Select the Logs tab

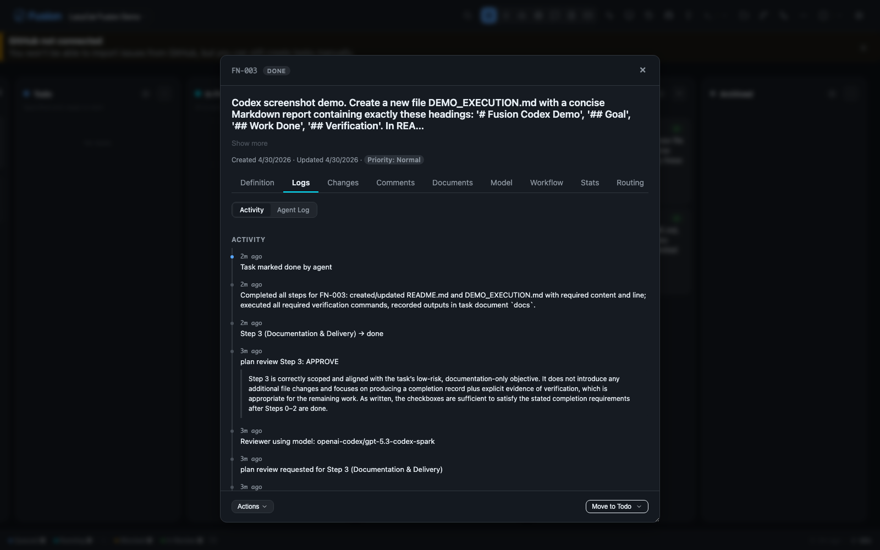click(x=300, y=183)
